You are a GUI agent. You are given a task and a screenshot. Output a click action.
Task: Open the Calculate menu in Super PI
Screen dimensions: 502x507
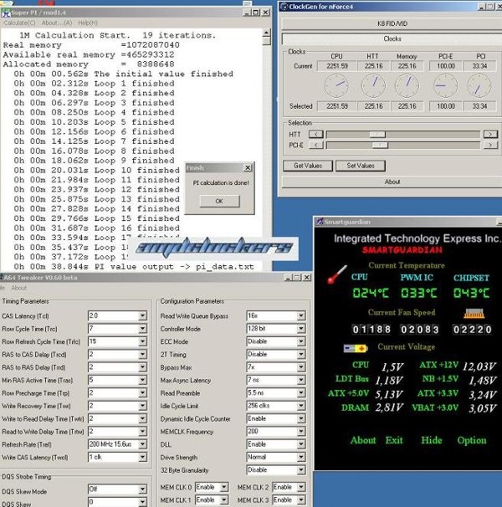[x=18, y=23]
